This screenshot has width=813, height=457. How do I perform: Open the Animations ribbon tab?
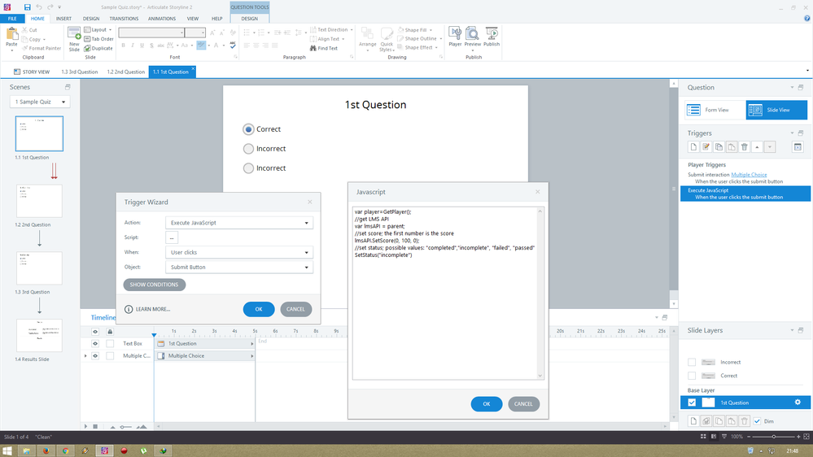pos(162,18)
